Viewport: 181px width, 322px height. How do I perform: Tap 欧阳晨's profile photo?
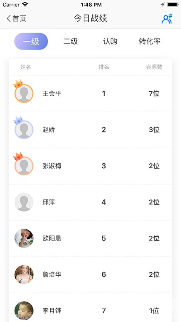point(24,238)
